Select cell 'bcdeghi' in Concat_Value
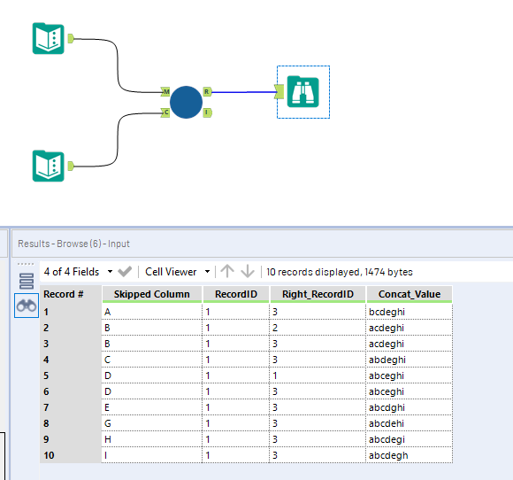The image size is (513, 480). coord(410,312)
